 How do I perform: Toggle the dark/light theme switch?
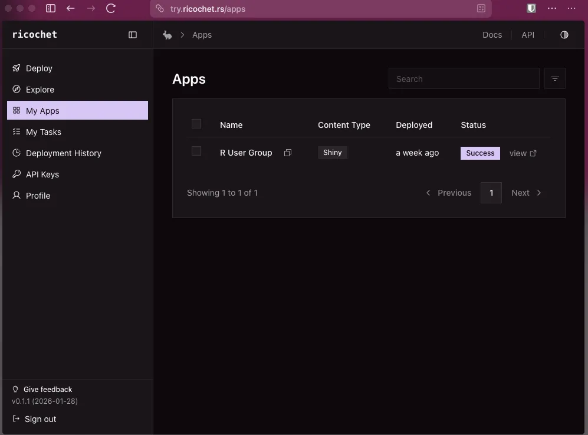coord(564,35)
